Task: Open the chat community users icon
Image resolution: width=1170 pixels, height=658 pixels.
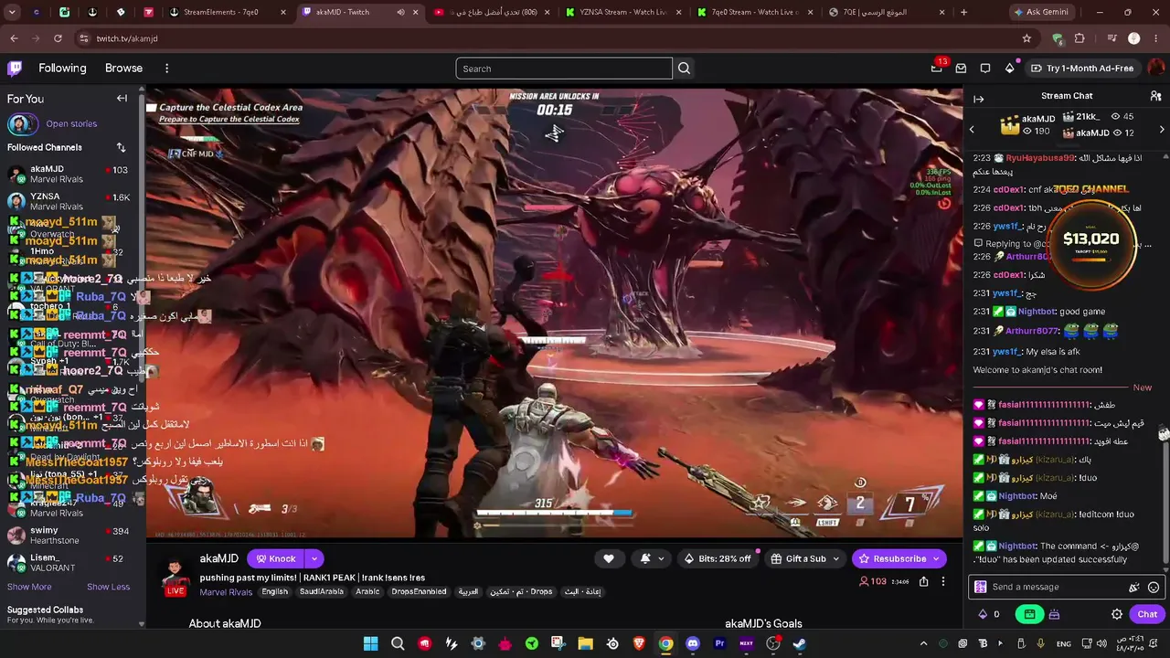Action: (1155, 96)
